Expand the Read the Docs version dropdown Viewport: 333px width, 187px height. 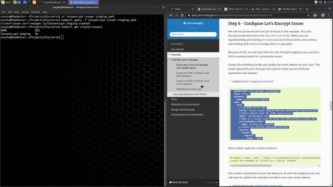212,182
